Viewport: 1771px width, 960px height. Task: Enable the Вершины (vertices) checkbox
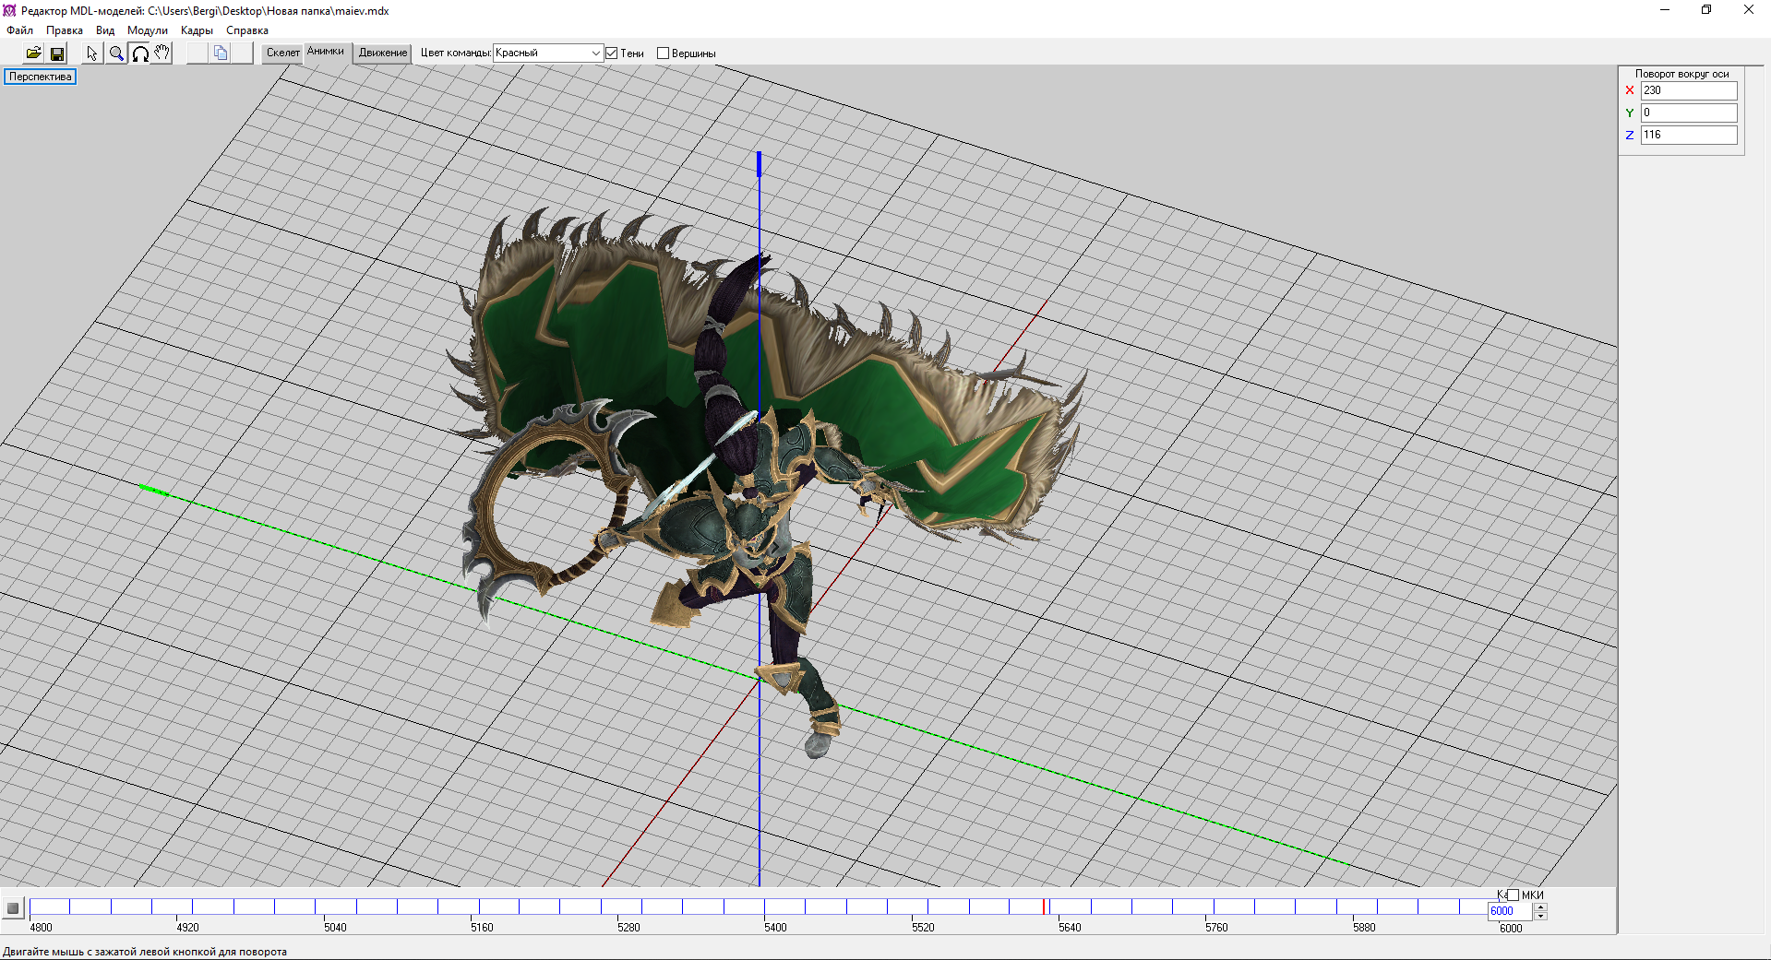point(663,53)
